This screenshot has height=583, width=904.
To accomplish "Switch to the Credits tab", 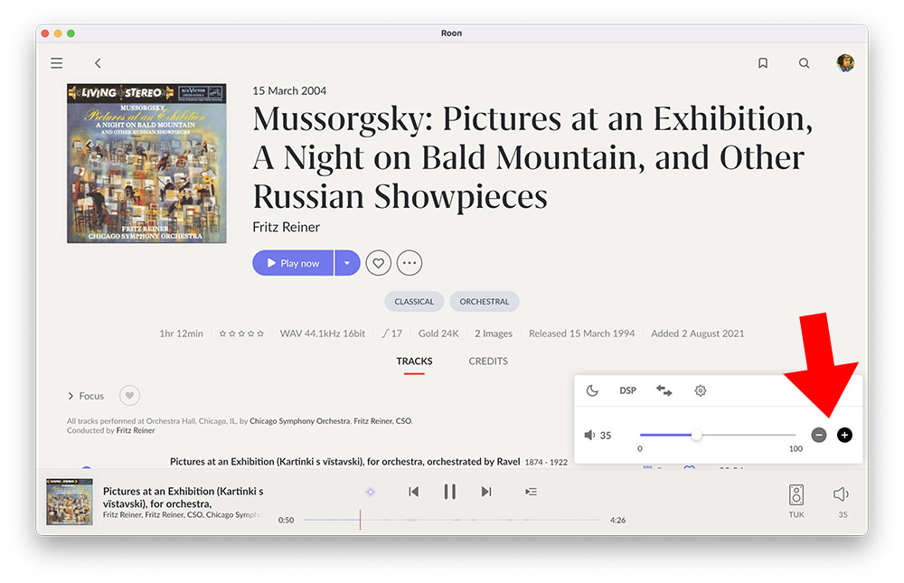I will tap(488, 362).
